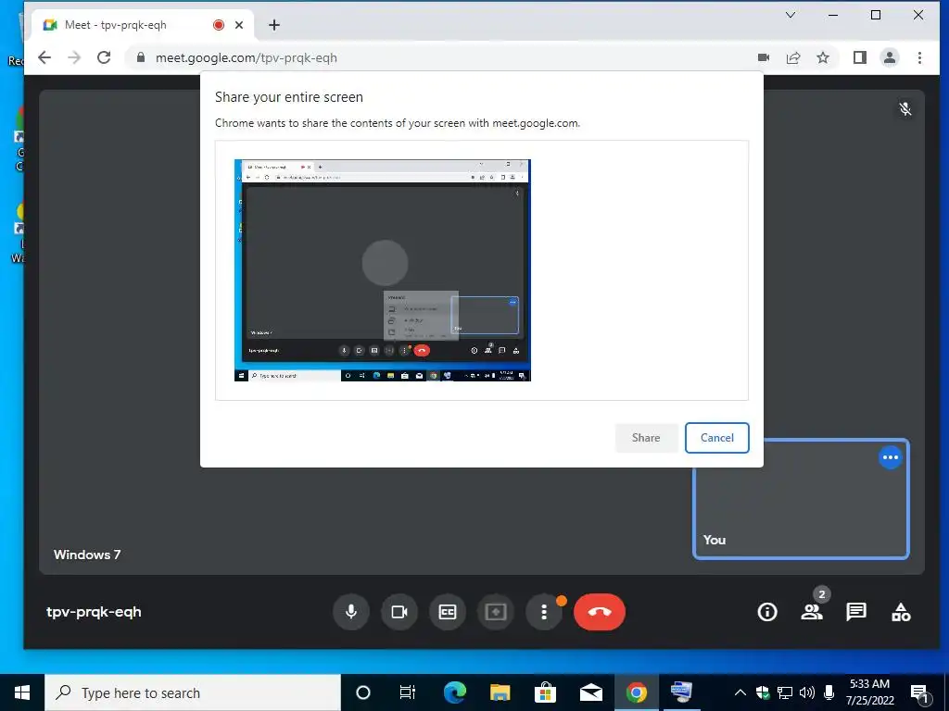Open the volume speaker tray icon
Image resolution: width=949 pixels, height=711 pixels.
pos(807,692)
